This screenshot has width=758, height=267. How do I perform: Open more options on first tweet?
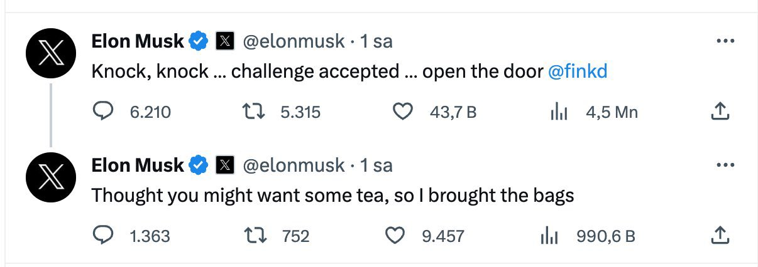click(725, 41)
